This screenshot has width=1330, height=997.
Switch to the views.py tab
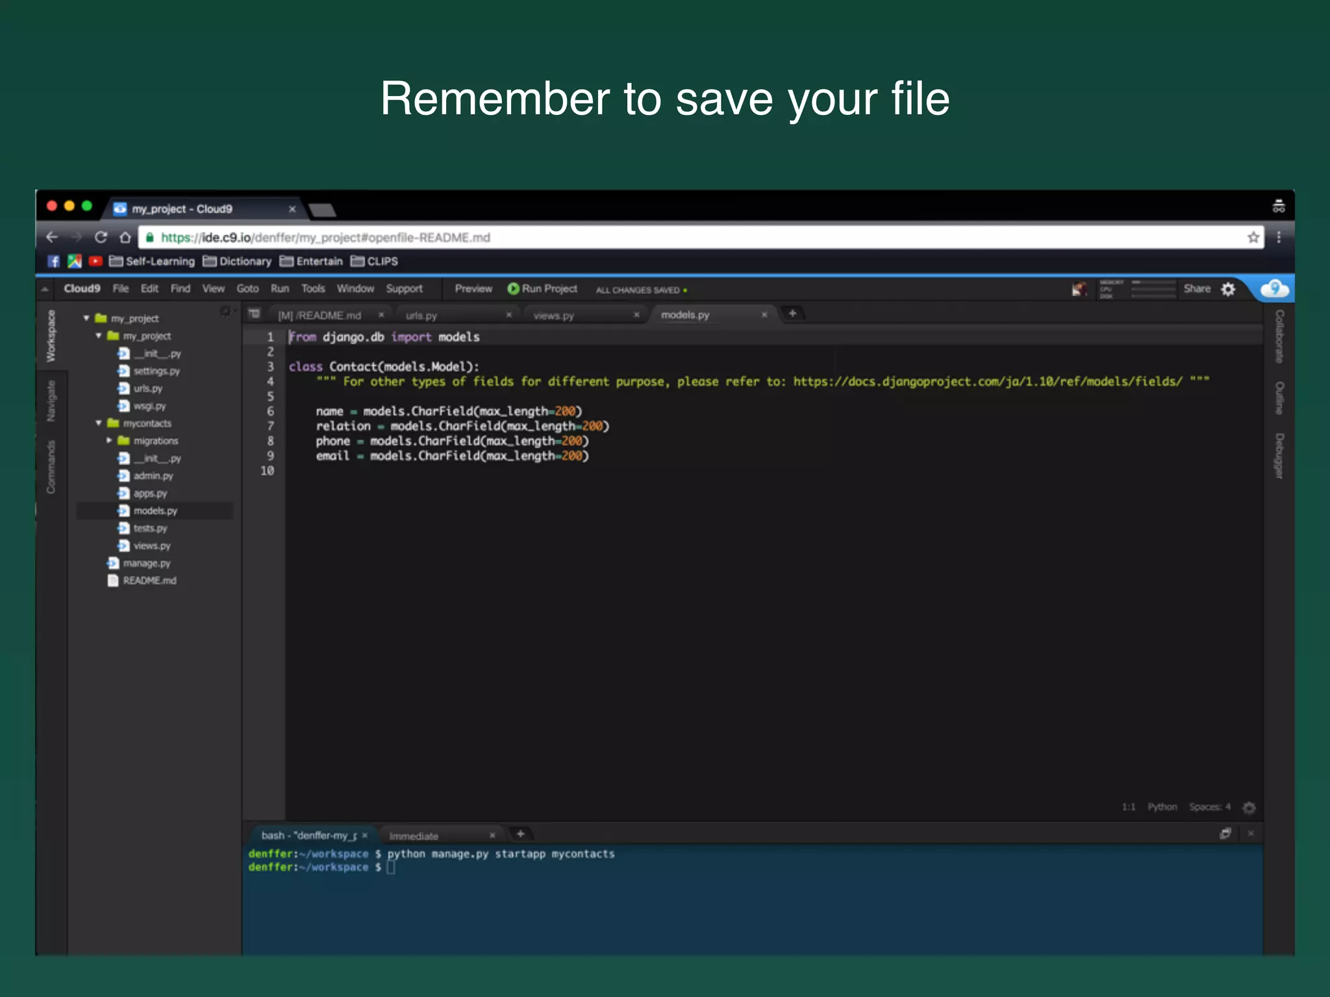[553, 315]
